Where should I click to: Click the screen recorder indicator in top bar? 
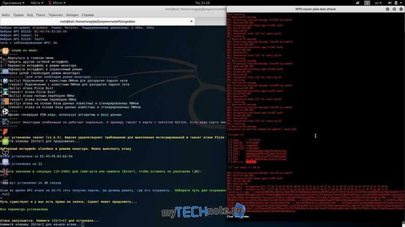point(357,3)
